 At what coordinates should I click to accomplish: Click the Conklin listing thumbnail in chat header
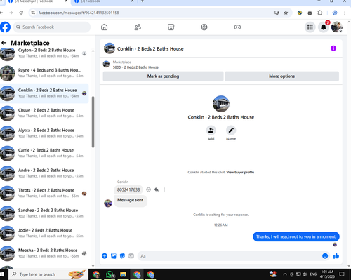pos(110,48)
